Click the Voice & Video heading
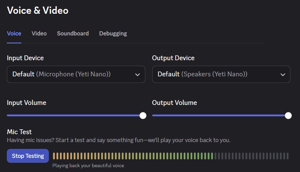This screenshot has height=172, width=300. tap(38, 11)
